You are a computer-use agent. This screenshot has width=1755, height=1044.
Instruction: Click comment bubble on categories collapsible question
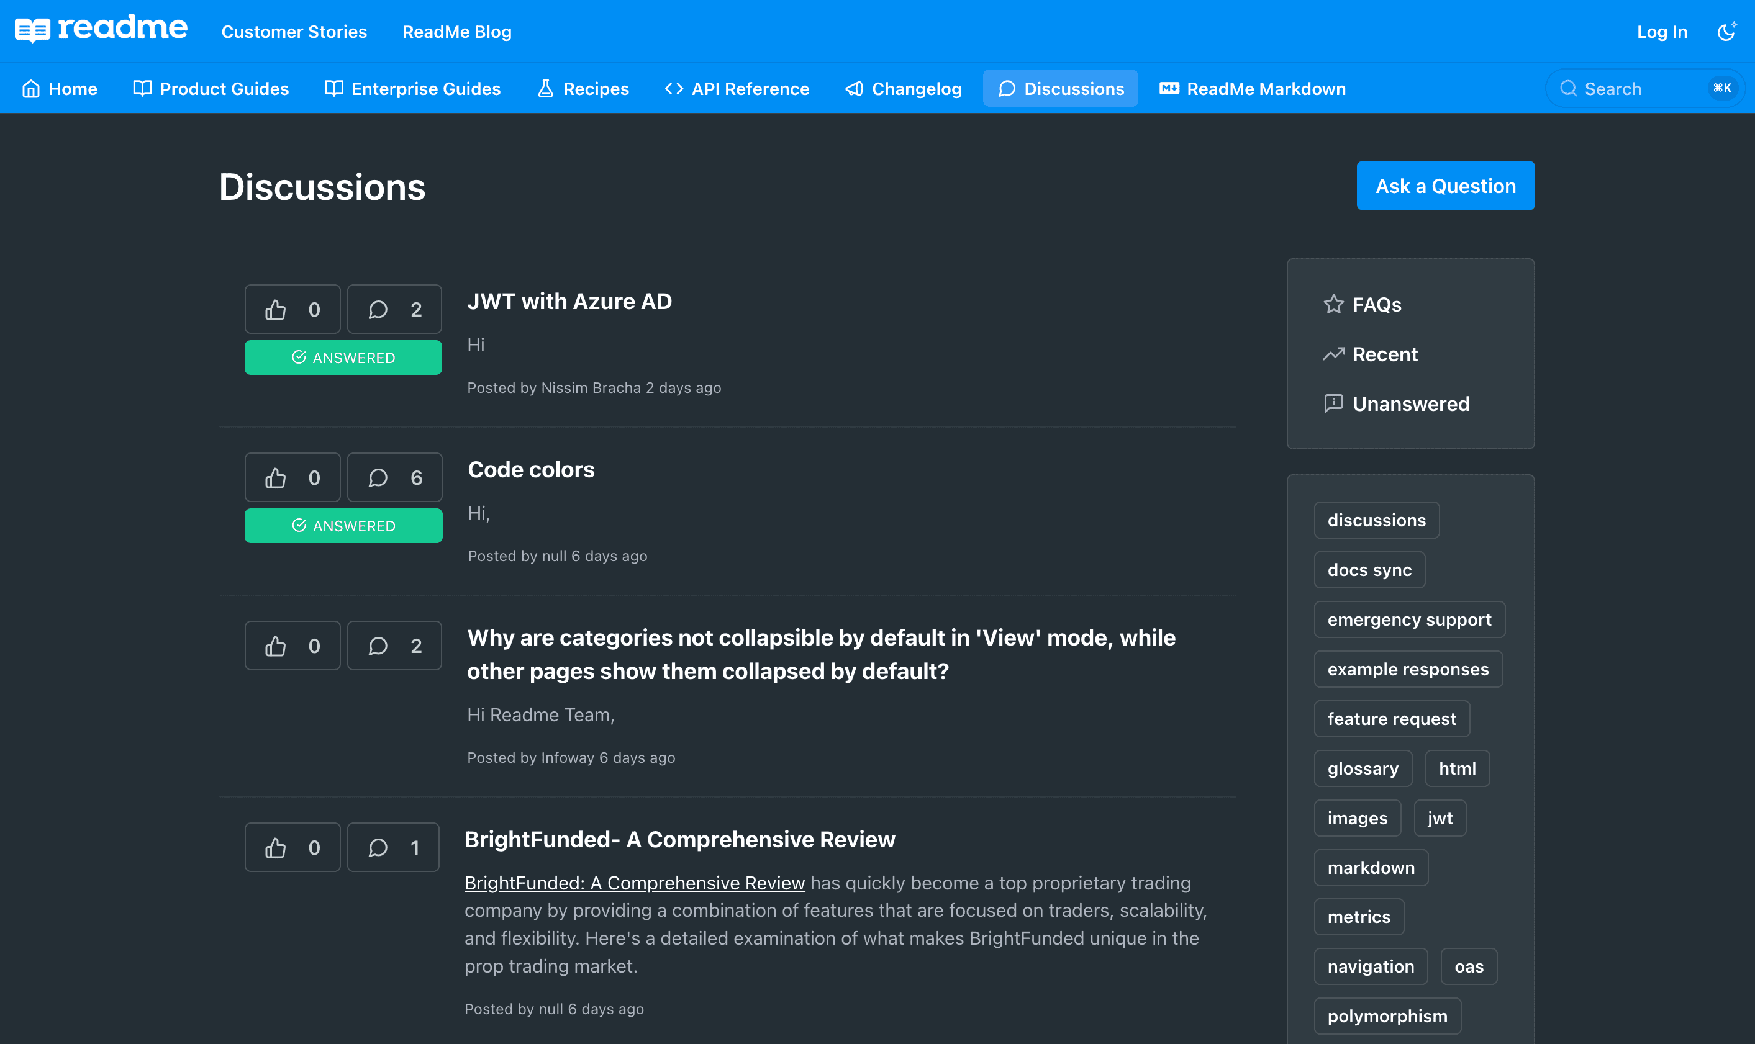point(394,646)
